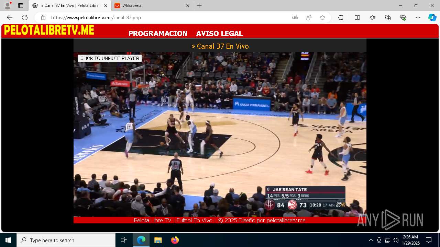Open the Extensions puzzle icon
This screenshot has width=440, height=247.
341,17
